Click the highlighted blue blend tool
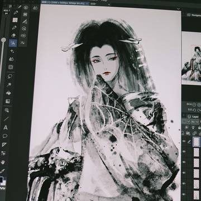Image resolution: width=201 pixels, height=201 pixels. (13, 43)
